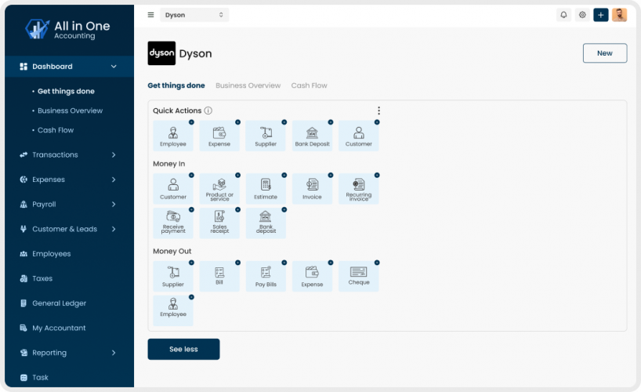Open the notifications bell
The image size is (641, 392).
click(563, 15)
